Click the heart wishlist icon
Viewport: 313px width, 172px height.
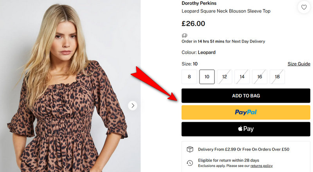(304, 7)
